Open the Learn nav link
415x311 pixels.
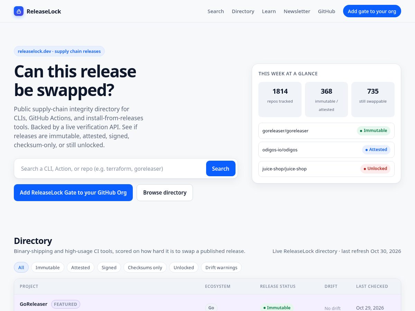coord(269,11)
